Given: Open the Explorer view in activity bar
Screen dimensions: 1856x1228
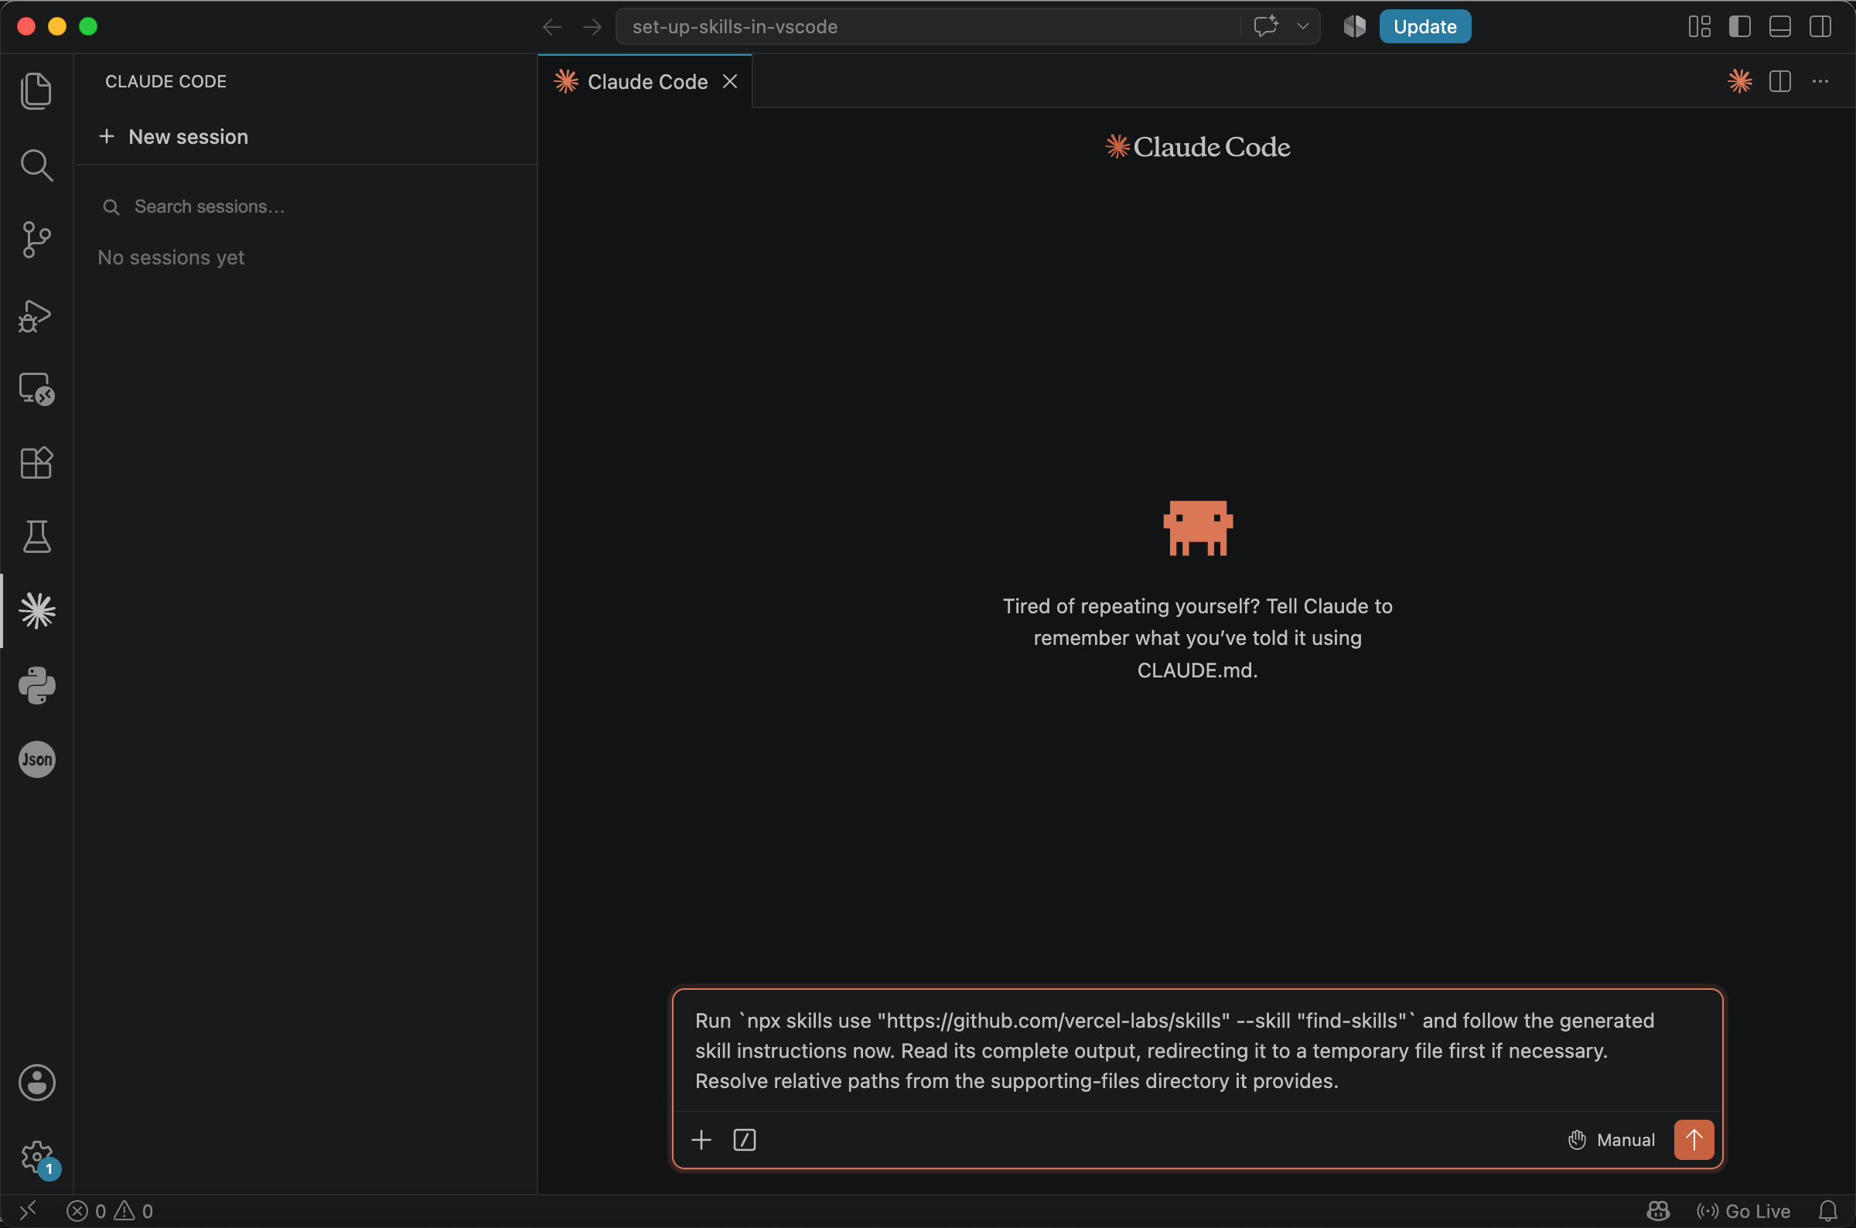Looking at the screenshot, I should coord(36,90).
